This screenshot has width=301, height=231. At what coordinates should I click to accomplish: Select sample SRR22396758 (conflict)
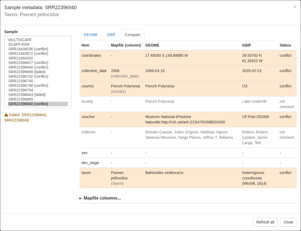point(38,86)
